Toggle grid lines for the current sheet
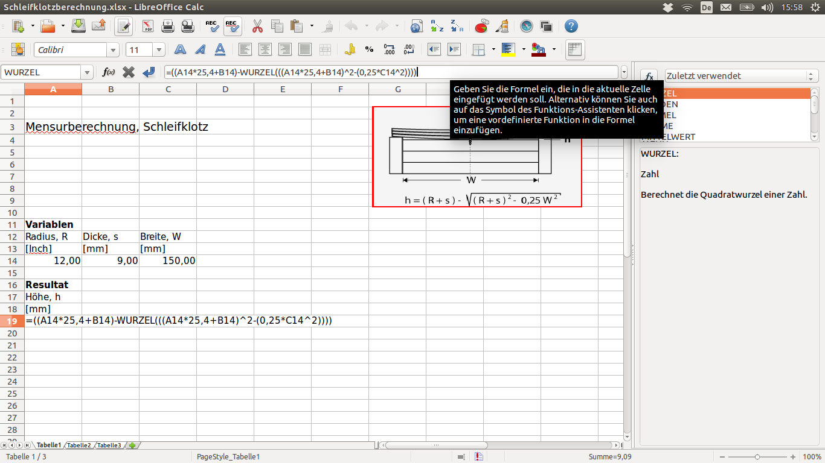This screenshot has height=463, width=825. coord(574,50)
